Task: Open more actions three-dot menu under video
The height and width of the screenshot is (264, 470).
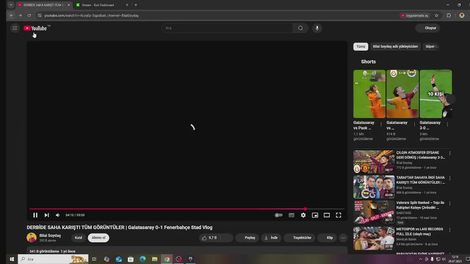Action: [x=343, y=238]
